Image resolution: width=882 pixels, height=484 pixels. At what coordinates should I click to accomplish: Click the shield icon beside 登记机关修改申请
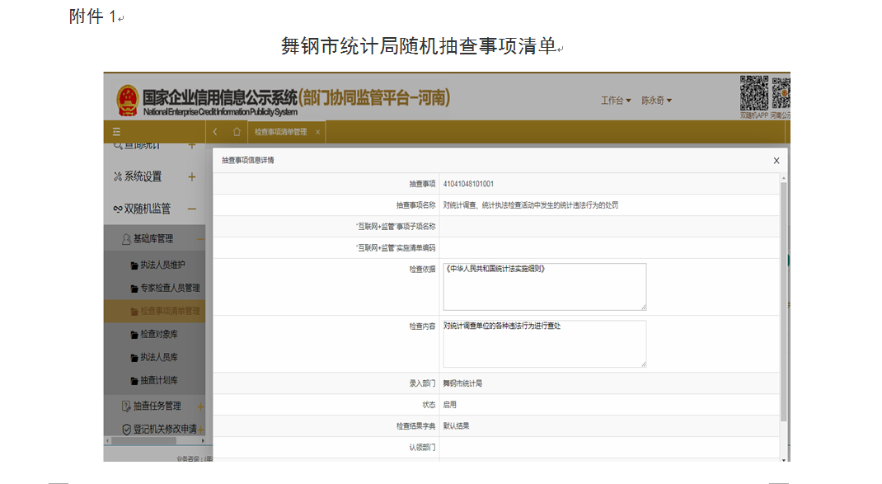[127, 430]
